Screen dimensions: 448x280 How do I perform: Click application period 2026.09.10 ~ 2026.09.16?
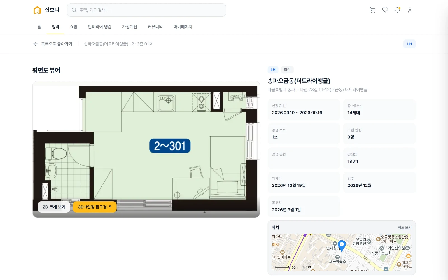tap(297, 113)
